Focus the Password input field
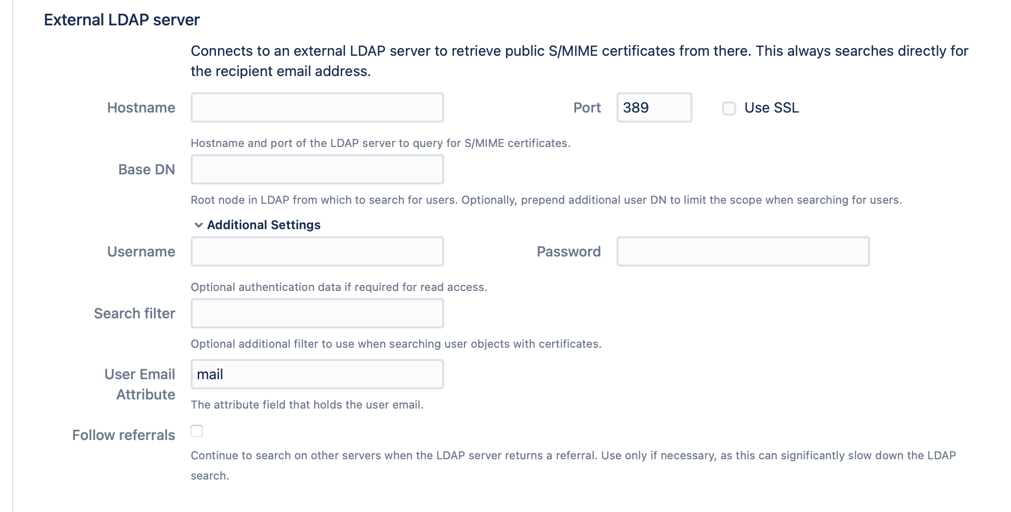The image size is (1011, 512). [742, 251]
